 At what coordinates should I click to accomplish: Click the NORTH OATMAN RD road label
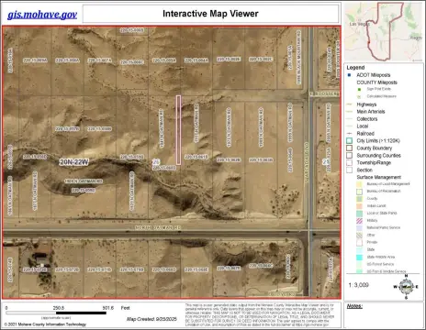click(158, 228)
